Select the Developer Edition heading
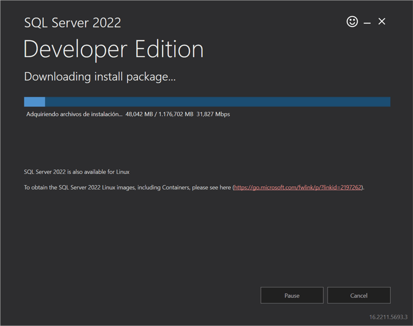The width and height of the screenshot is (413, 326). point(113,49)
